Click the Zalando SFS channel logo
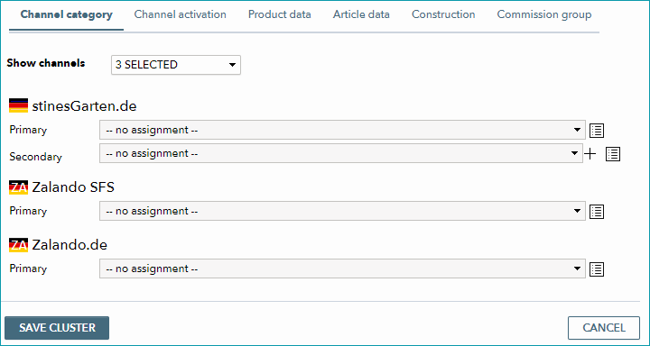Screen dimensions: 650x346 (x=18, y=187)
